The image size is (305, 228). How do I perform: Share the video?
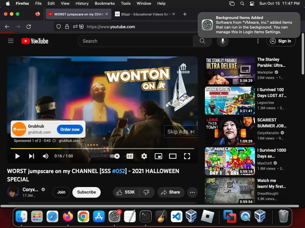[171, 192]
